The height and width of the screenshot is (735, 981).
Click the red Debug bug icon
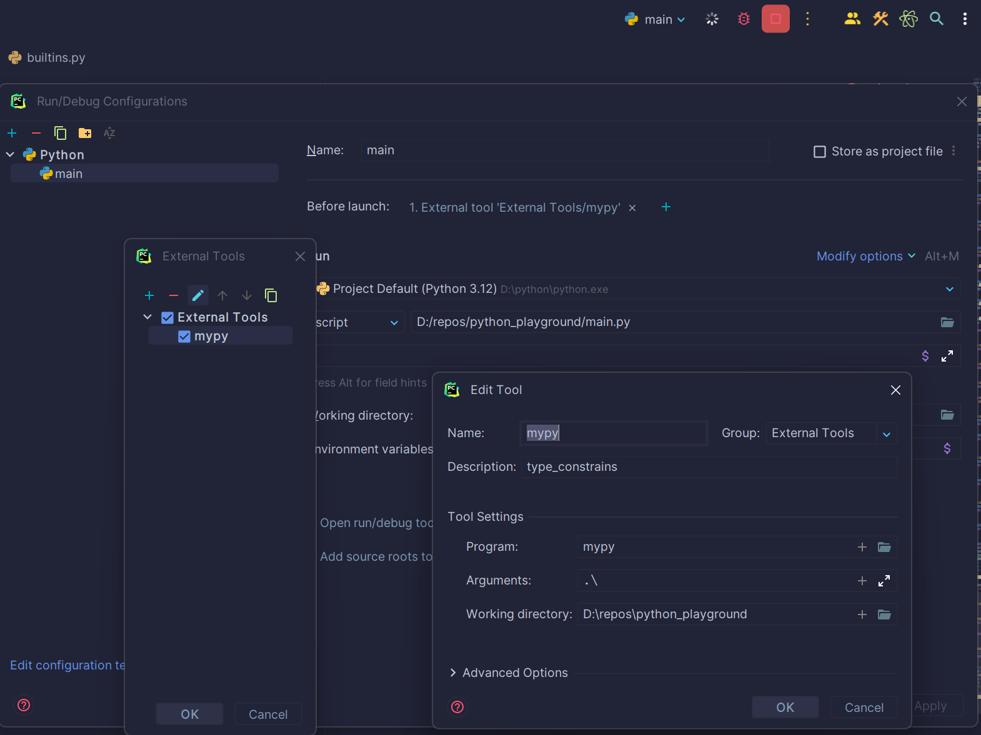coord(744,19)
